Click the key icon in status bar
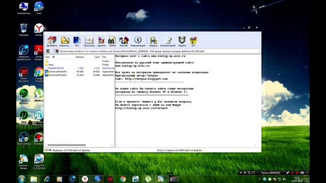Viewport: 326px width, 183px height. 50,150
